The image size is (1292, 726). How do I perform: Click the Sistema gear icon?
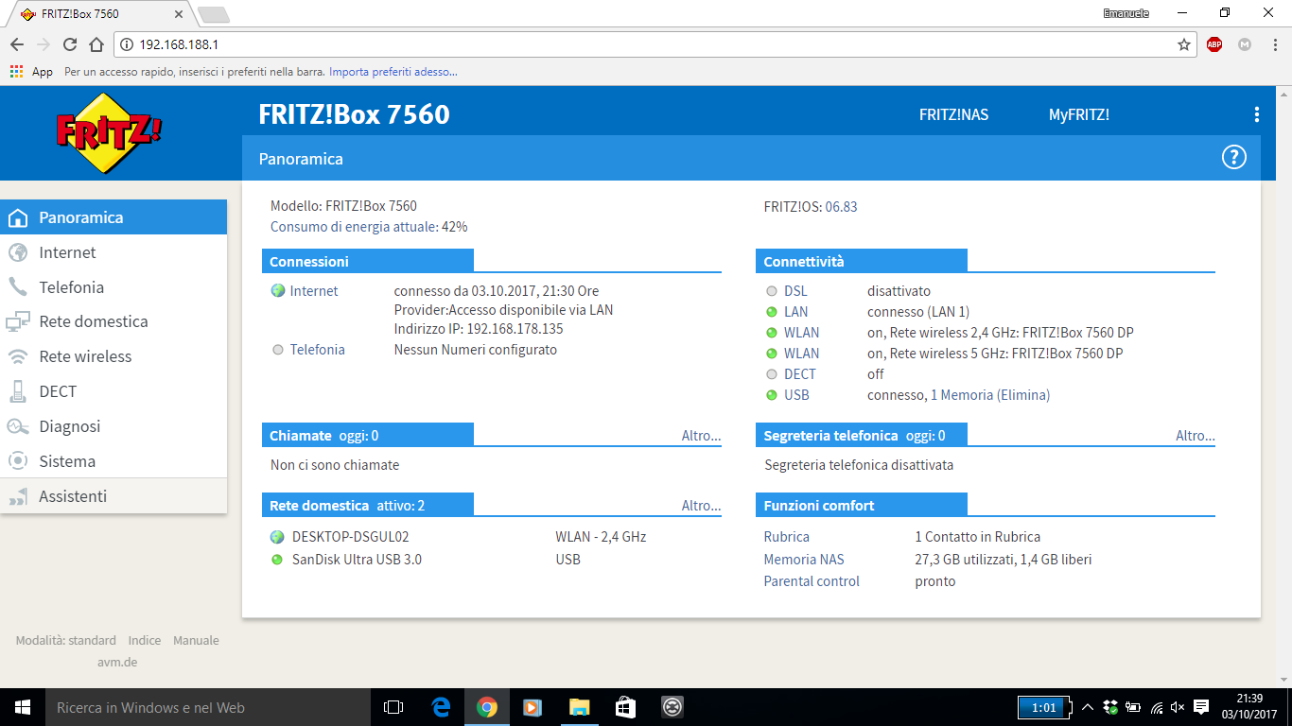[17, 461]
